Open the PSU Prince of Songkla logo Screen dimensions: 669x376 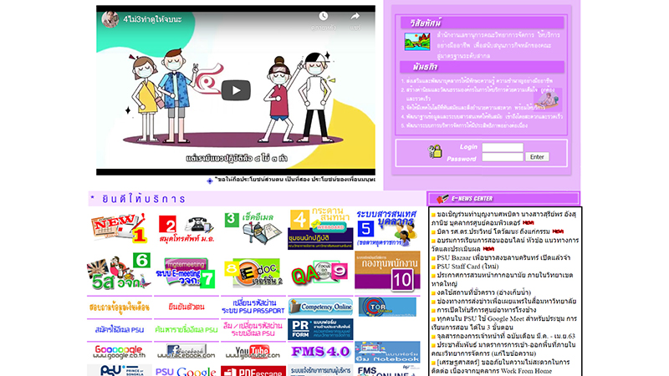(120, 370)
